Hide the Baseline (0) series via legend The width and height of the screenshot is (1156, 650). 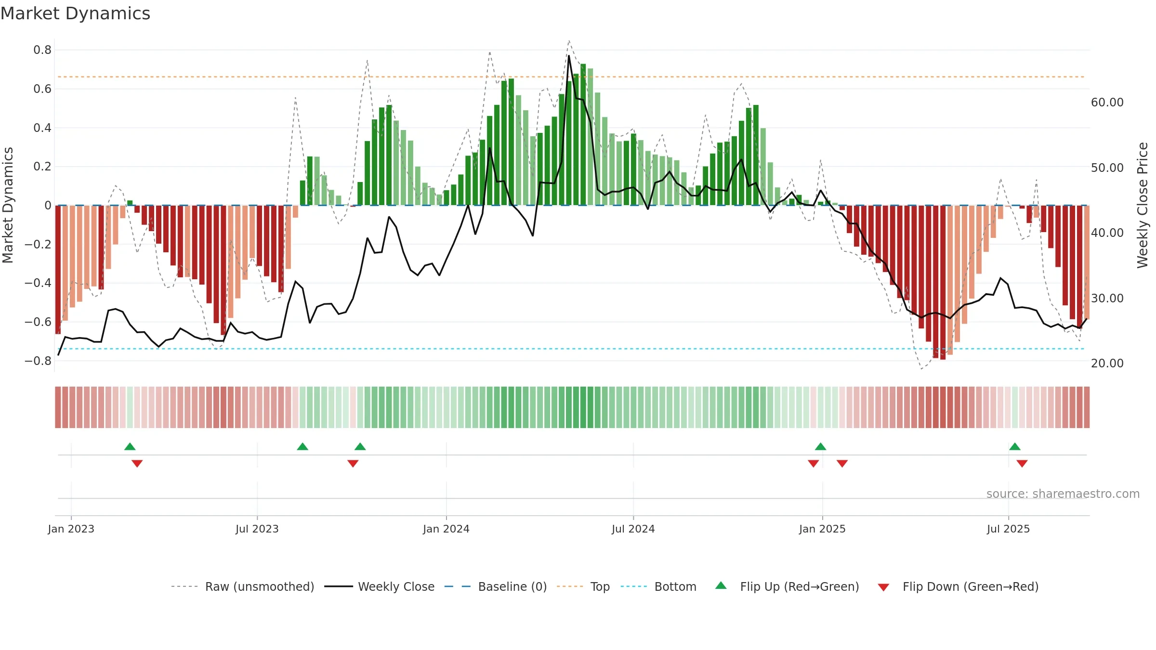496,586
